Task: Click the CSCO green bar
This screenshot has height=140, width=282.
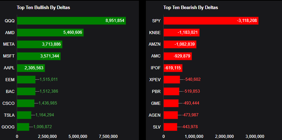Action: point(26,103)
